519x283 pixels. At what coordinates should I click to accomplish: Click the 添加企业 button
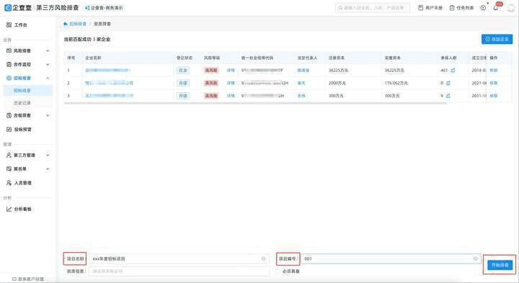497,39
